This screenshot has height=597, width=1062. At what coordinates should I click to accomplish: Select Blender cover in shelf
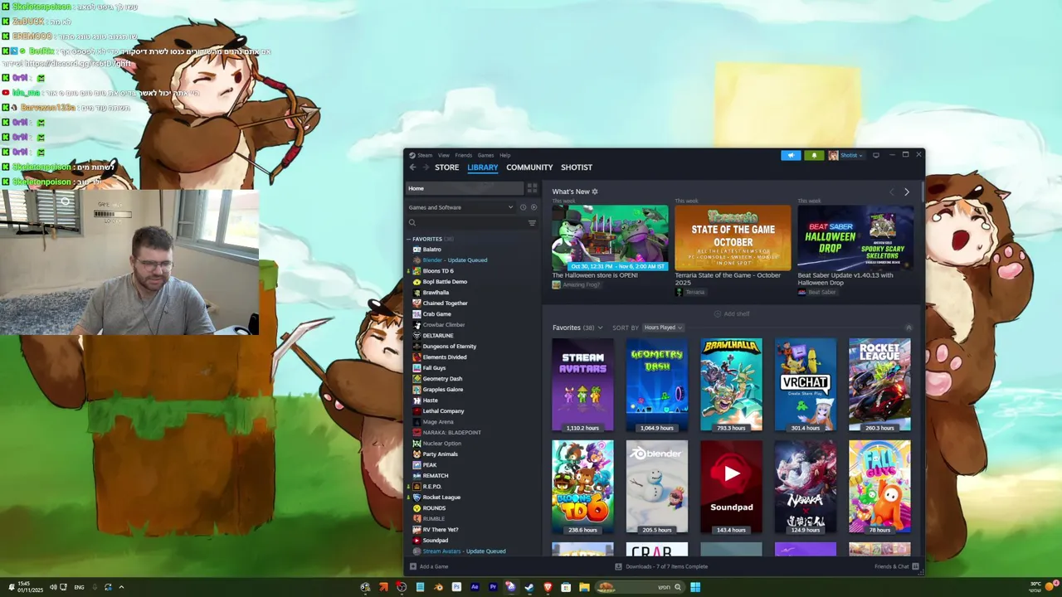click(x=656, y=487)
